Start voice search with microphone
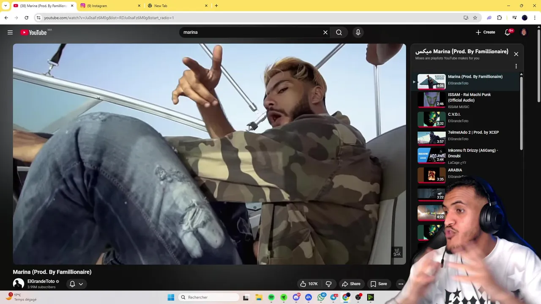 (x=358, y=32)
